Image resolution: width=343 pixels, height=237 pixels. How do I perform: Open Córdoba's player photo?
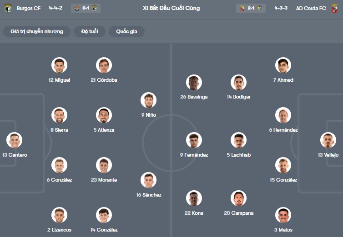click(104, 65)
